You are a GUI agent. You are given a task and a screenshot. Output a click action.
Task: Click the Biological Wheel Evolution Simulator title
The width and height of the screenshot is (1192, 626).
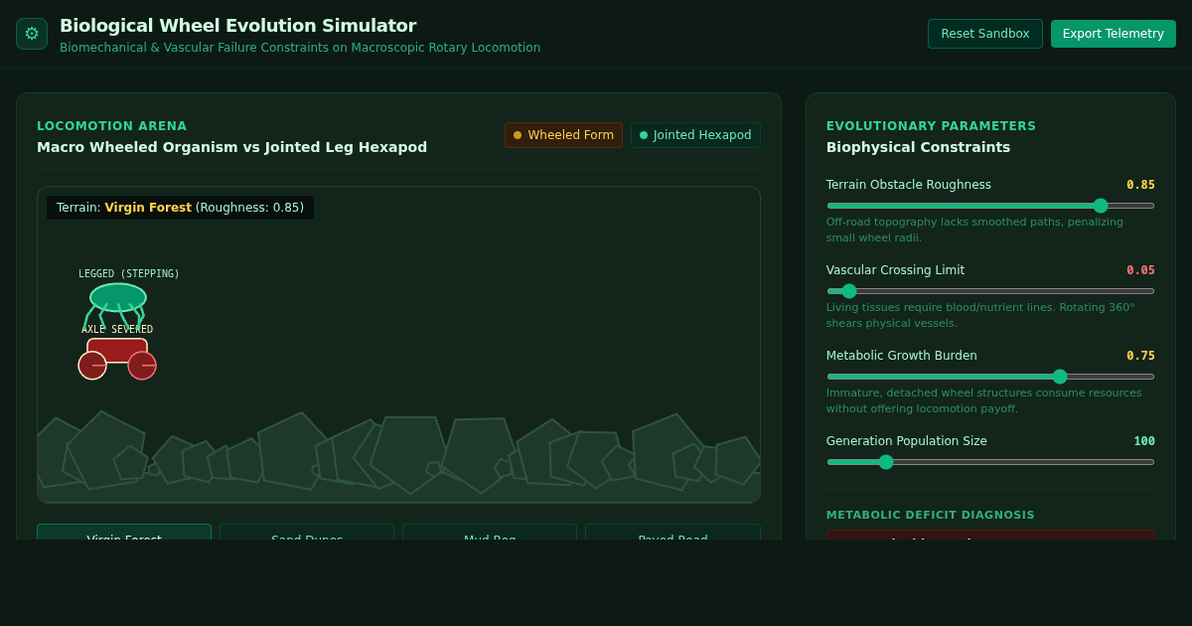coord(237,26)
